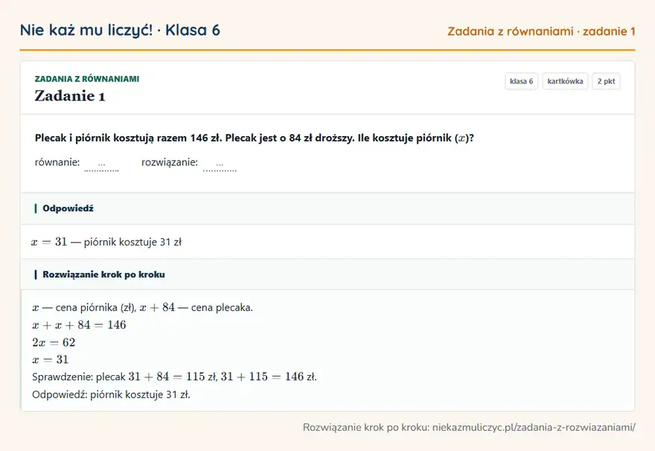Click the 'kartkówka' tag
The width and height of the screenshot is (655, 451).
565,81
